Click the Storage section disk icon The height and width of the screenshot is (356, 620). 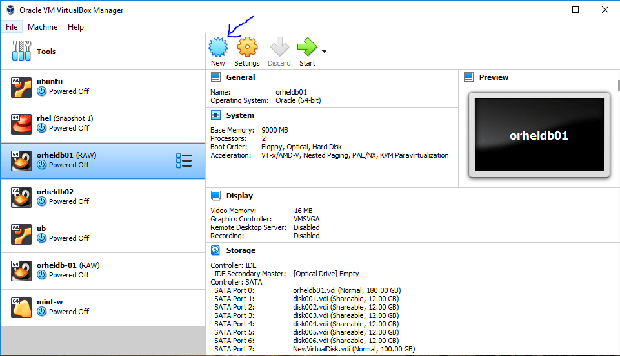tap(215, 250)
